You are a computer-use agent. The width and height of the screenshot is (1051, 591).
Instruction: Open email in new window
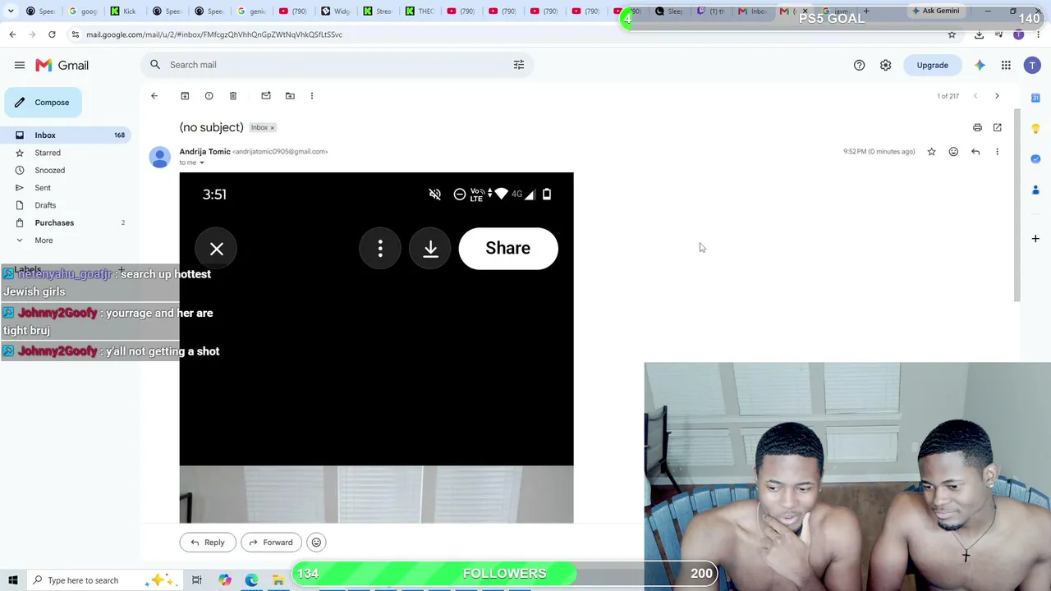(x=997, y=127)
